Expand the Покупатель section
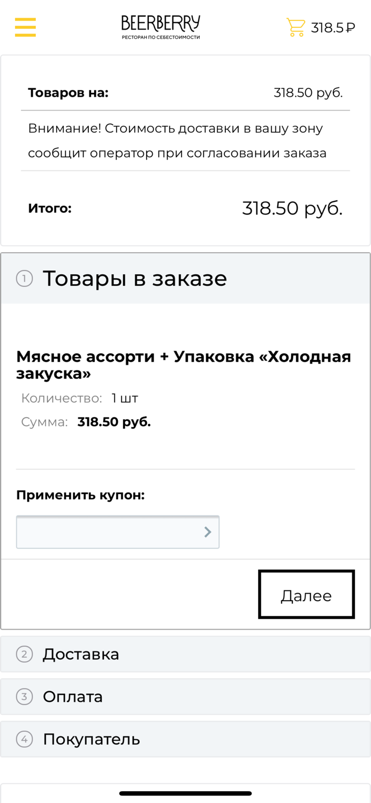 90,739
